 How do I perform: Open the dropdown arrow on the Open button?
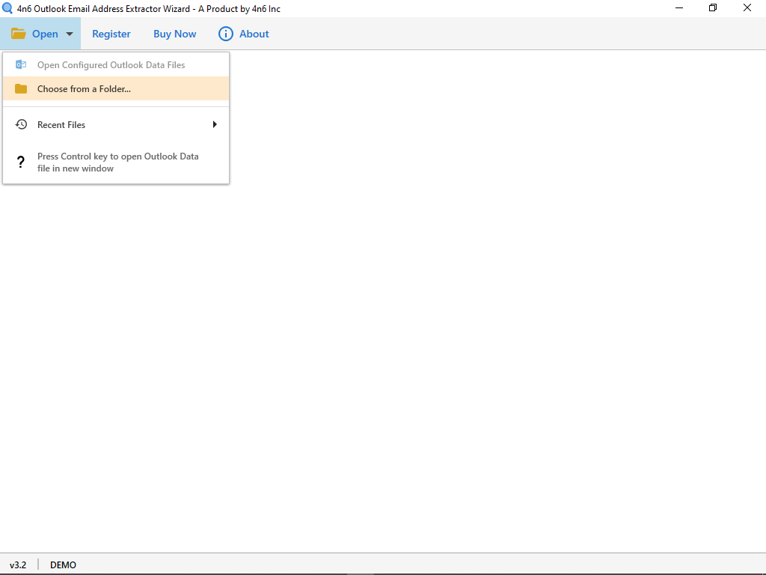(x=69, y=34)
